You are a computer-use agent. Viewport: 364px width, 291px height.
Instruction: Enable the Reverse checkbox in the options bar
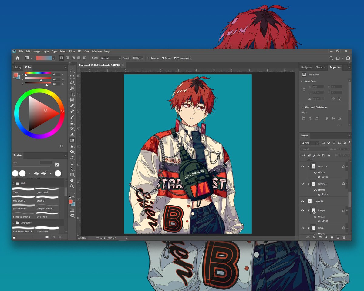tap(148, 58)
